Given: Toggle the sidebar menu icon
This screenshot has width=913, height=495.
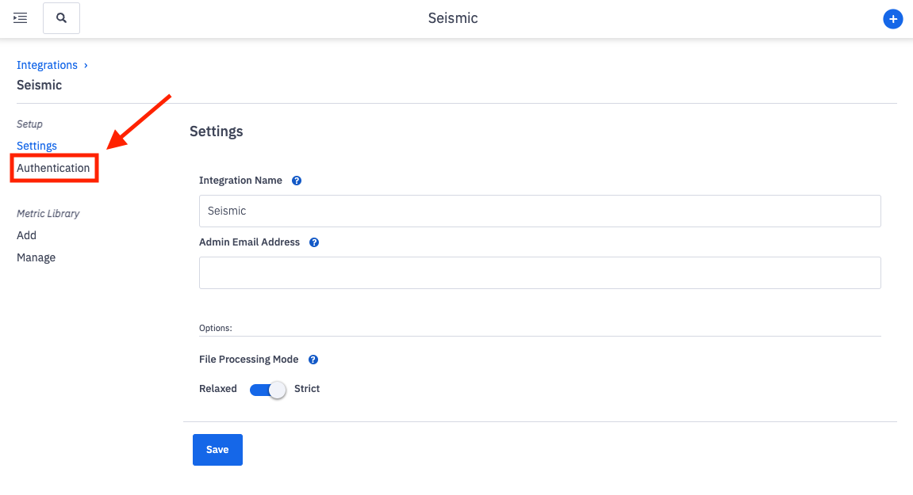Looking at the screenshot, I should (21, 17).
